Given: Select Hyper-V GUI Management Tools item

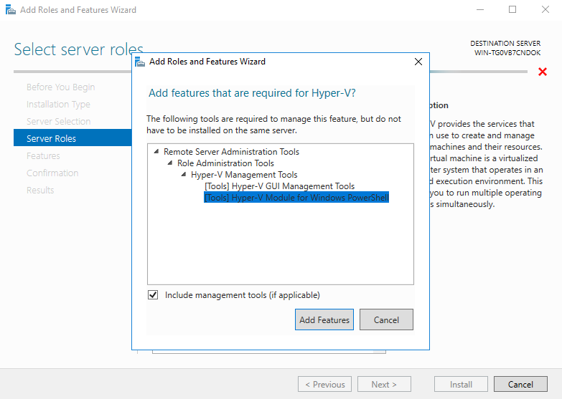Looking at the screenshot, I should 279,186.
